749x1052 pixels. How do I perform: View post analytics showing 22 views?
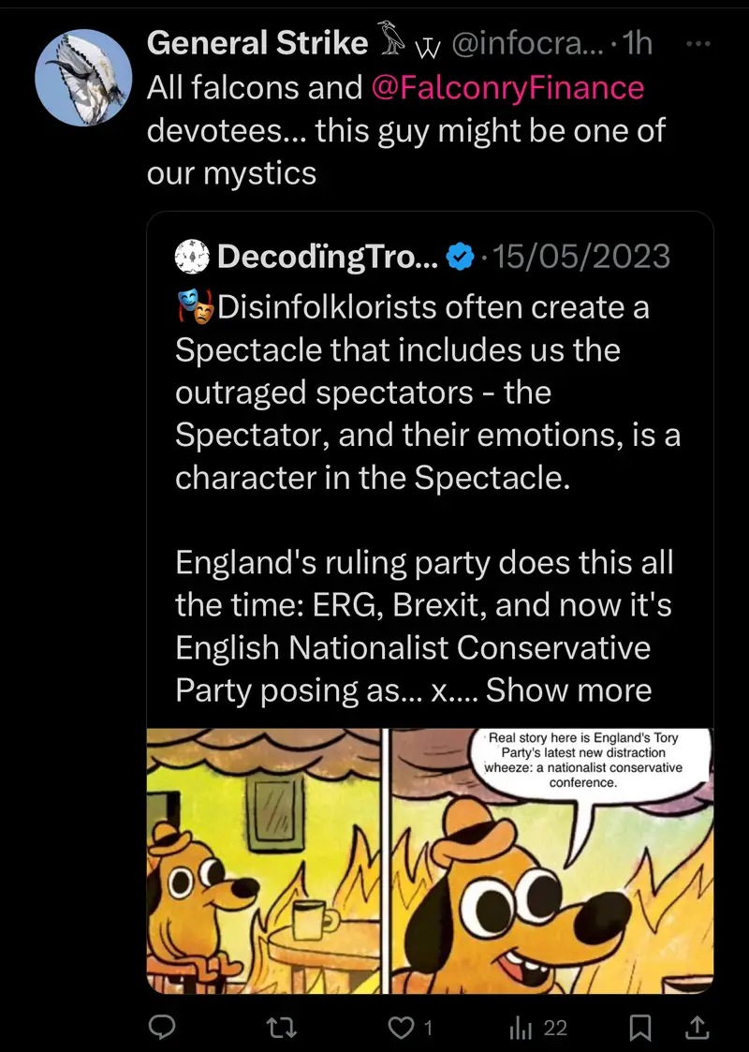538,1028
